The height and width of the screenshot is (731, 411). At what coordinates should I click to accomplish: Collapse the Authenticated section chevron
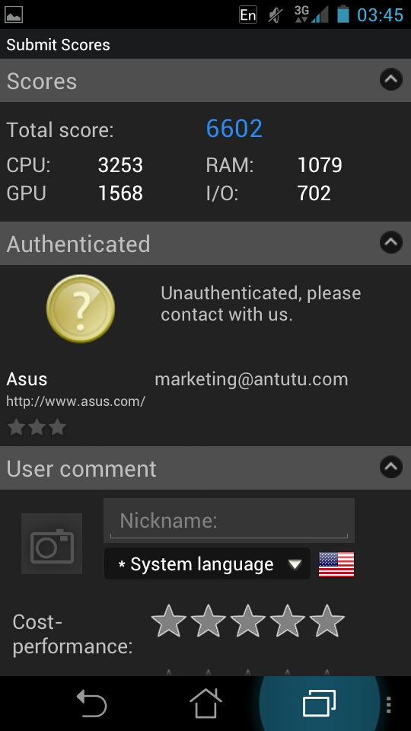(x=391, y=243)
